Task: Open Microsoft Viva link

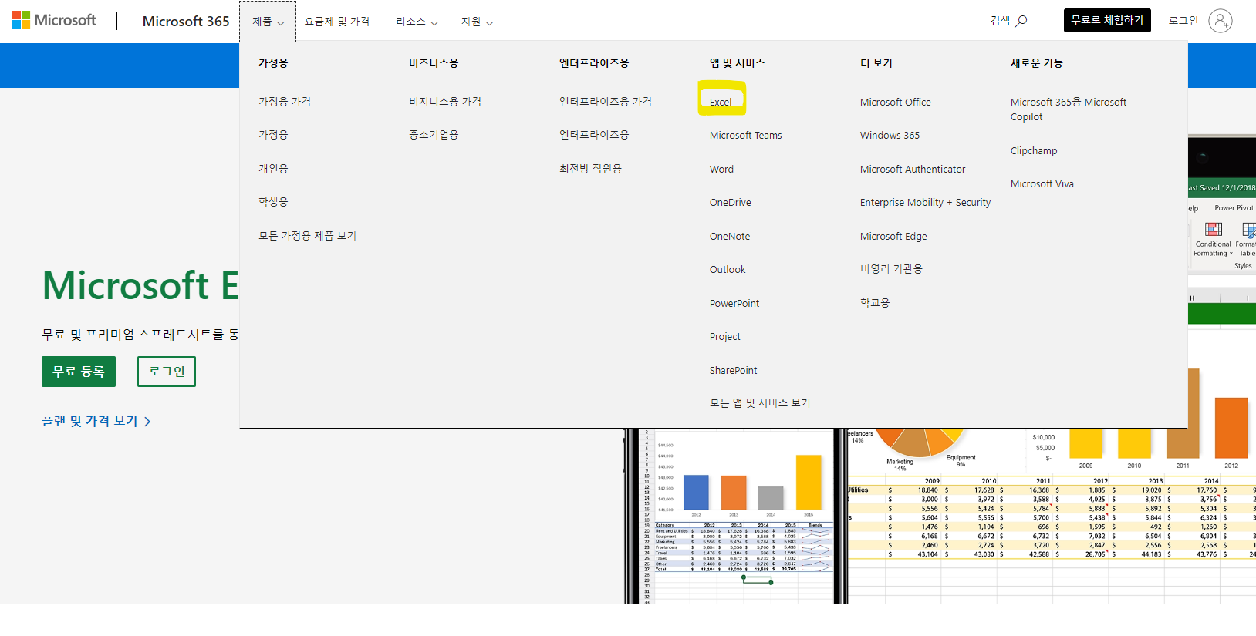Action: [1042, 184]
